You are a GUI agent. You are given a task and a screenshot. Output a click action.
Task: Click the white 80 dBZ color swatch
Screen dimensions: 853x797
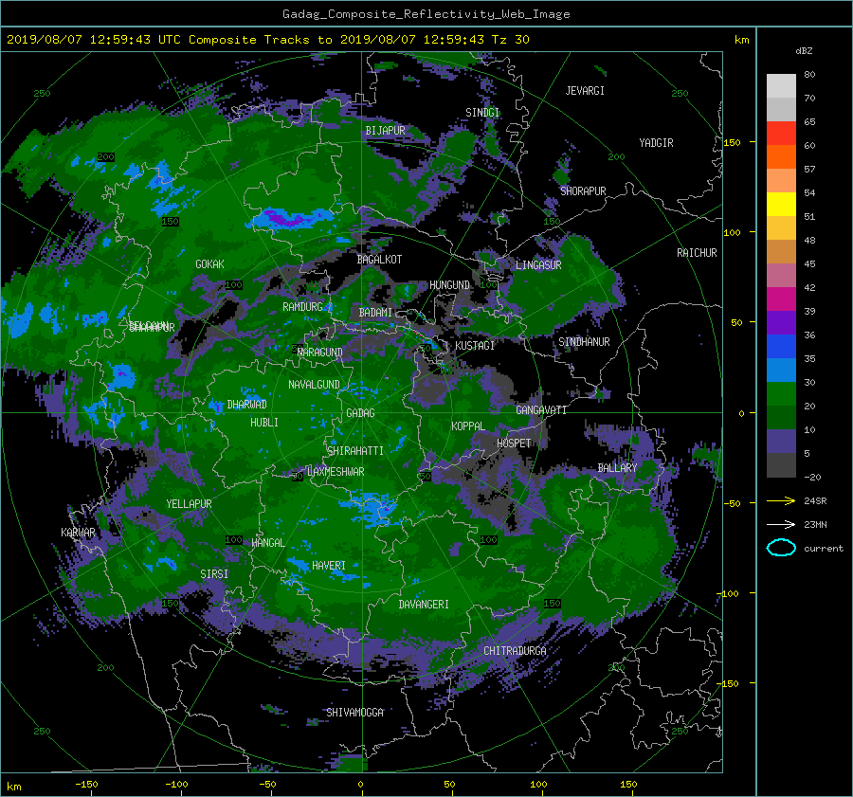pos(781,86)
